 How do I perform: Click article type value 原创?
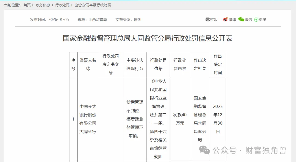[x=137, y=20]
